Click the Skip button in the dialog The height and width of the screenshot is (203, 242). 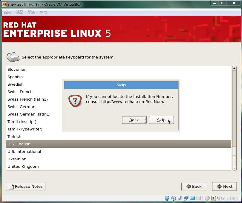(x=161, y=120)
